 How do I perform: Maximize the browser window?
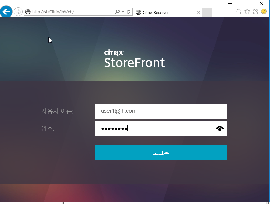246,3
